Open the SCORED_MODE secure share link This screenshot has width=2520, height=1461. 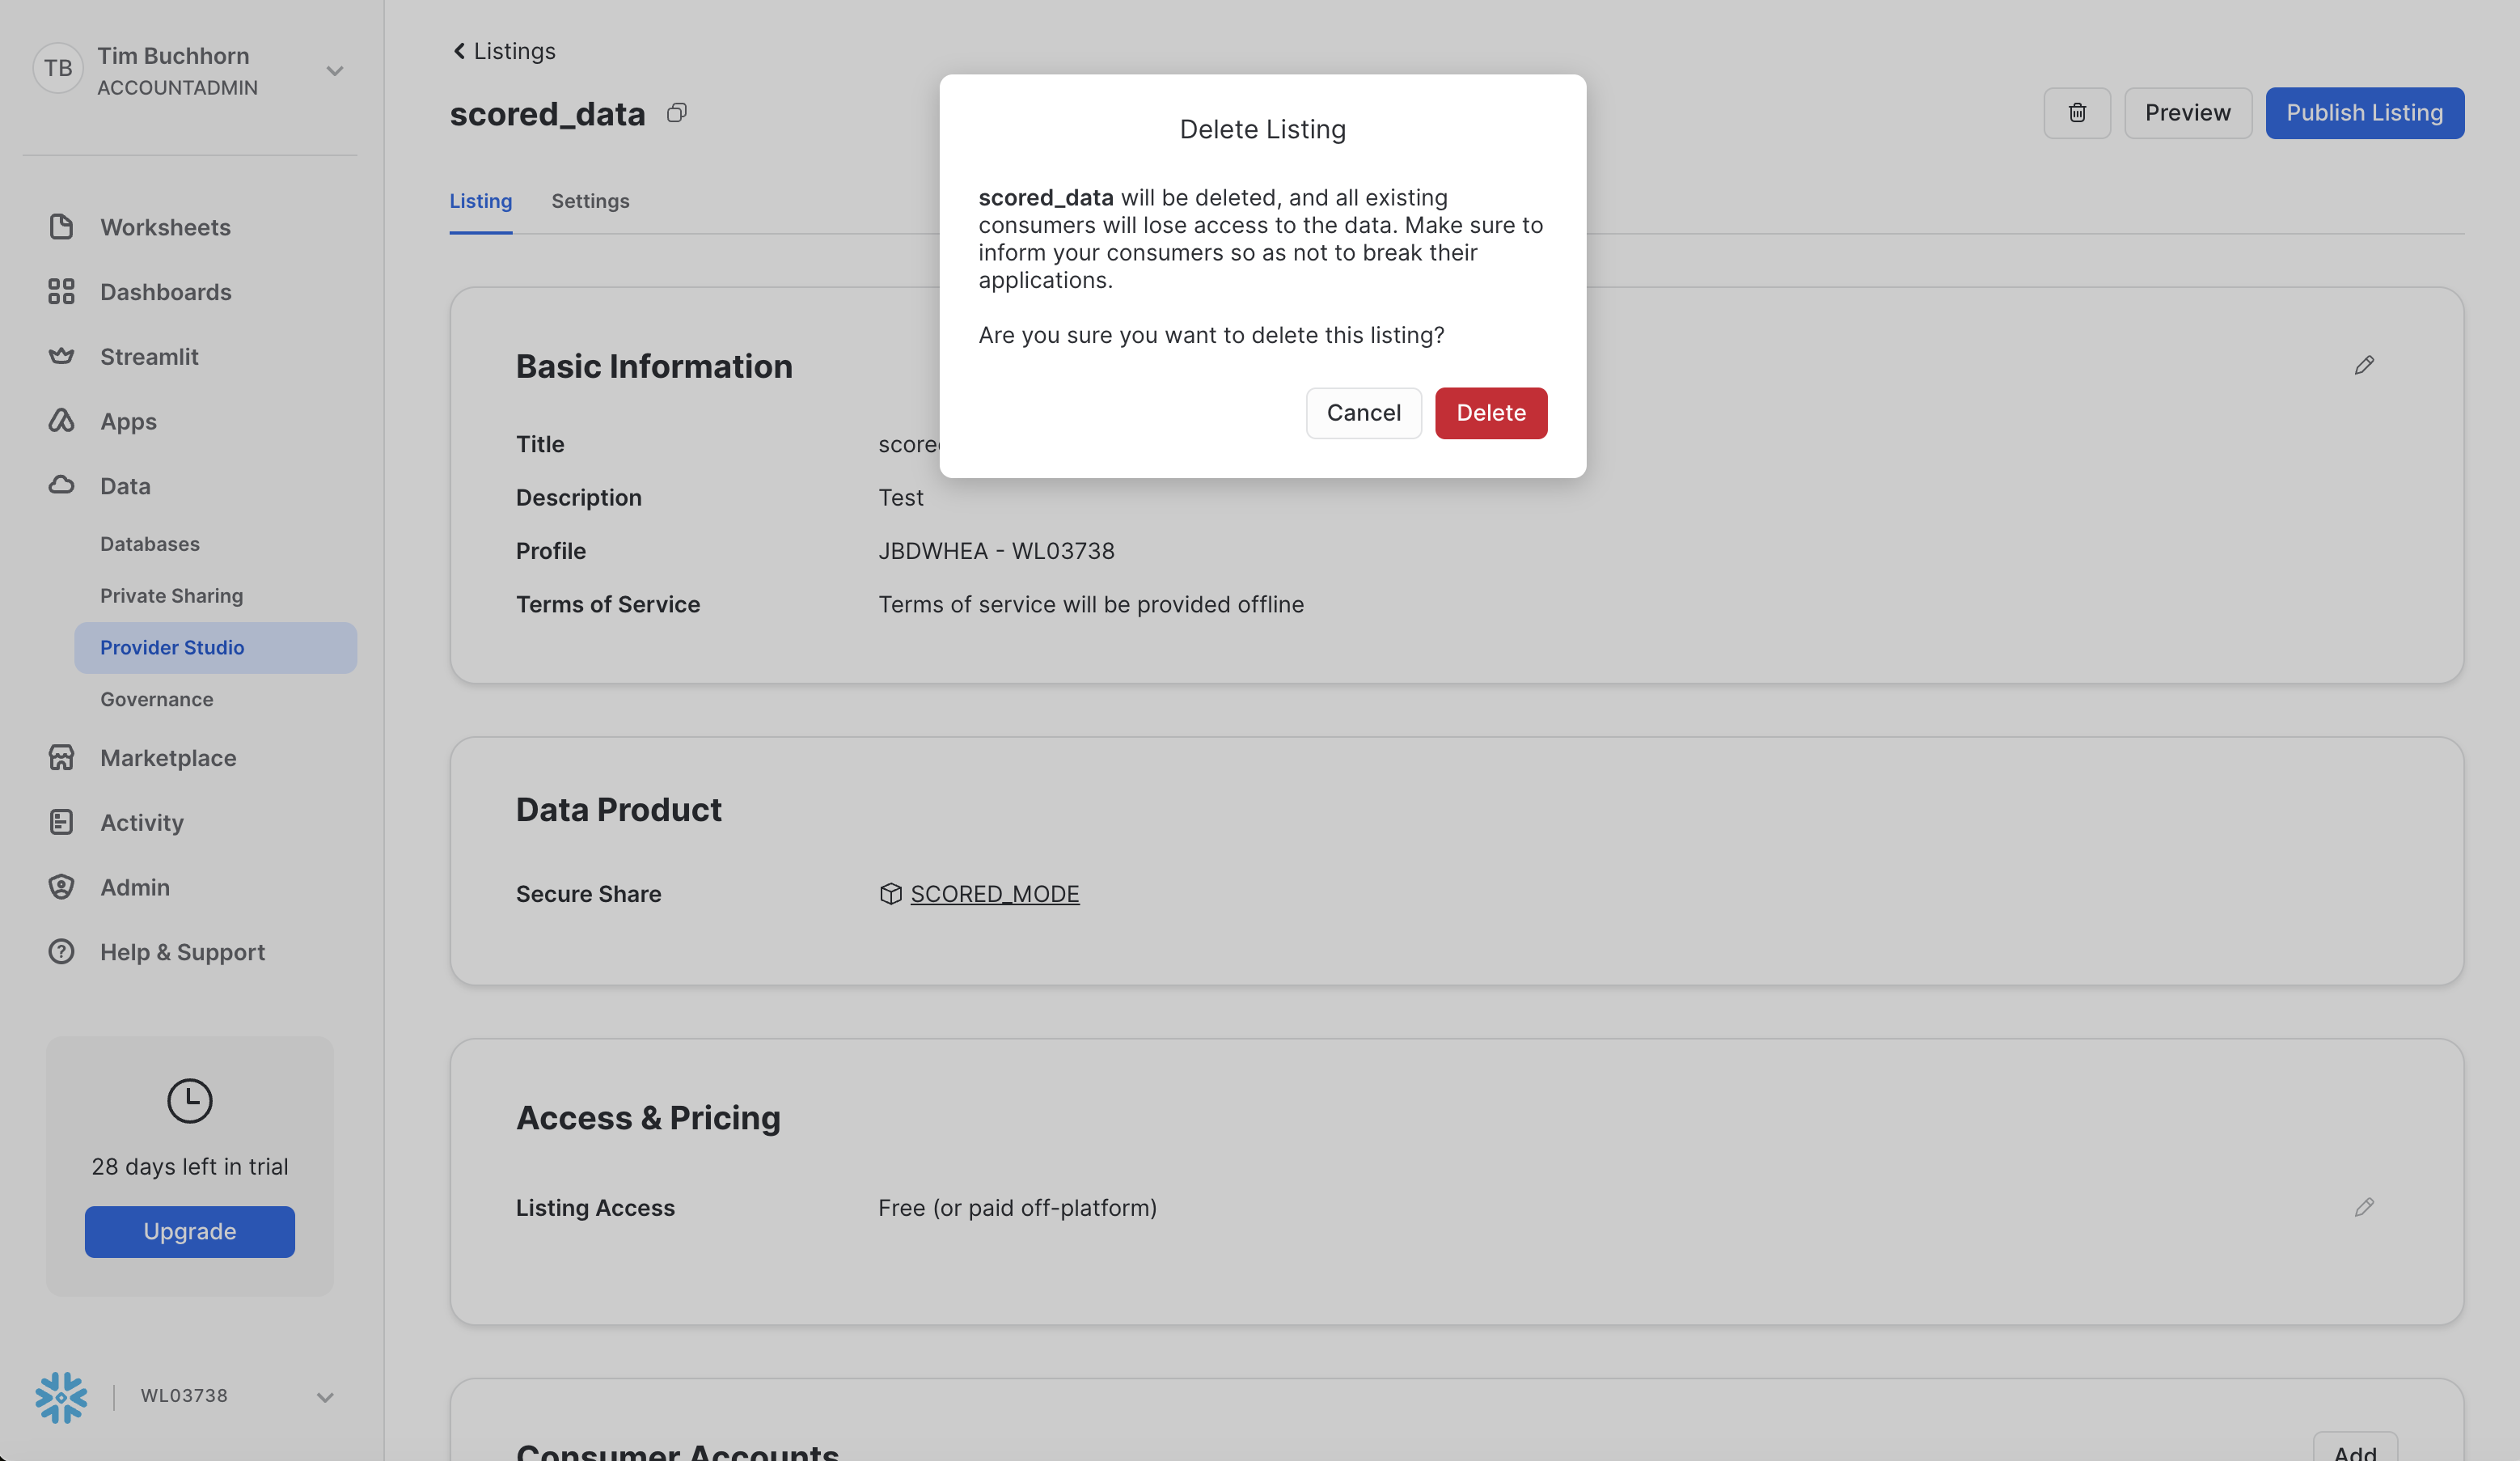(994, 894)
